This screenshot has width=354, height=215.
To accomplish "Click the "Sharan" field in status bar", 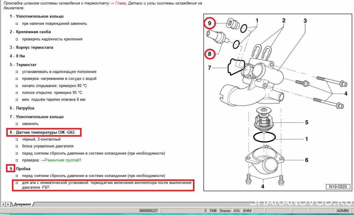I will (225, 211).
